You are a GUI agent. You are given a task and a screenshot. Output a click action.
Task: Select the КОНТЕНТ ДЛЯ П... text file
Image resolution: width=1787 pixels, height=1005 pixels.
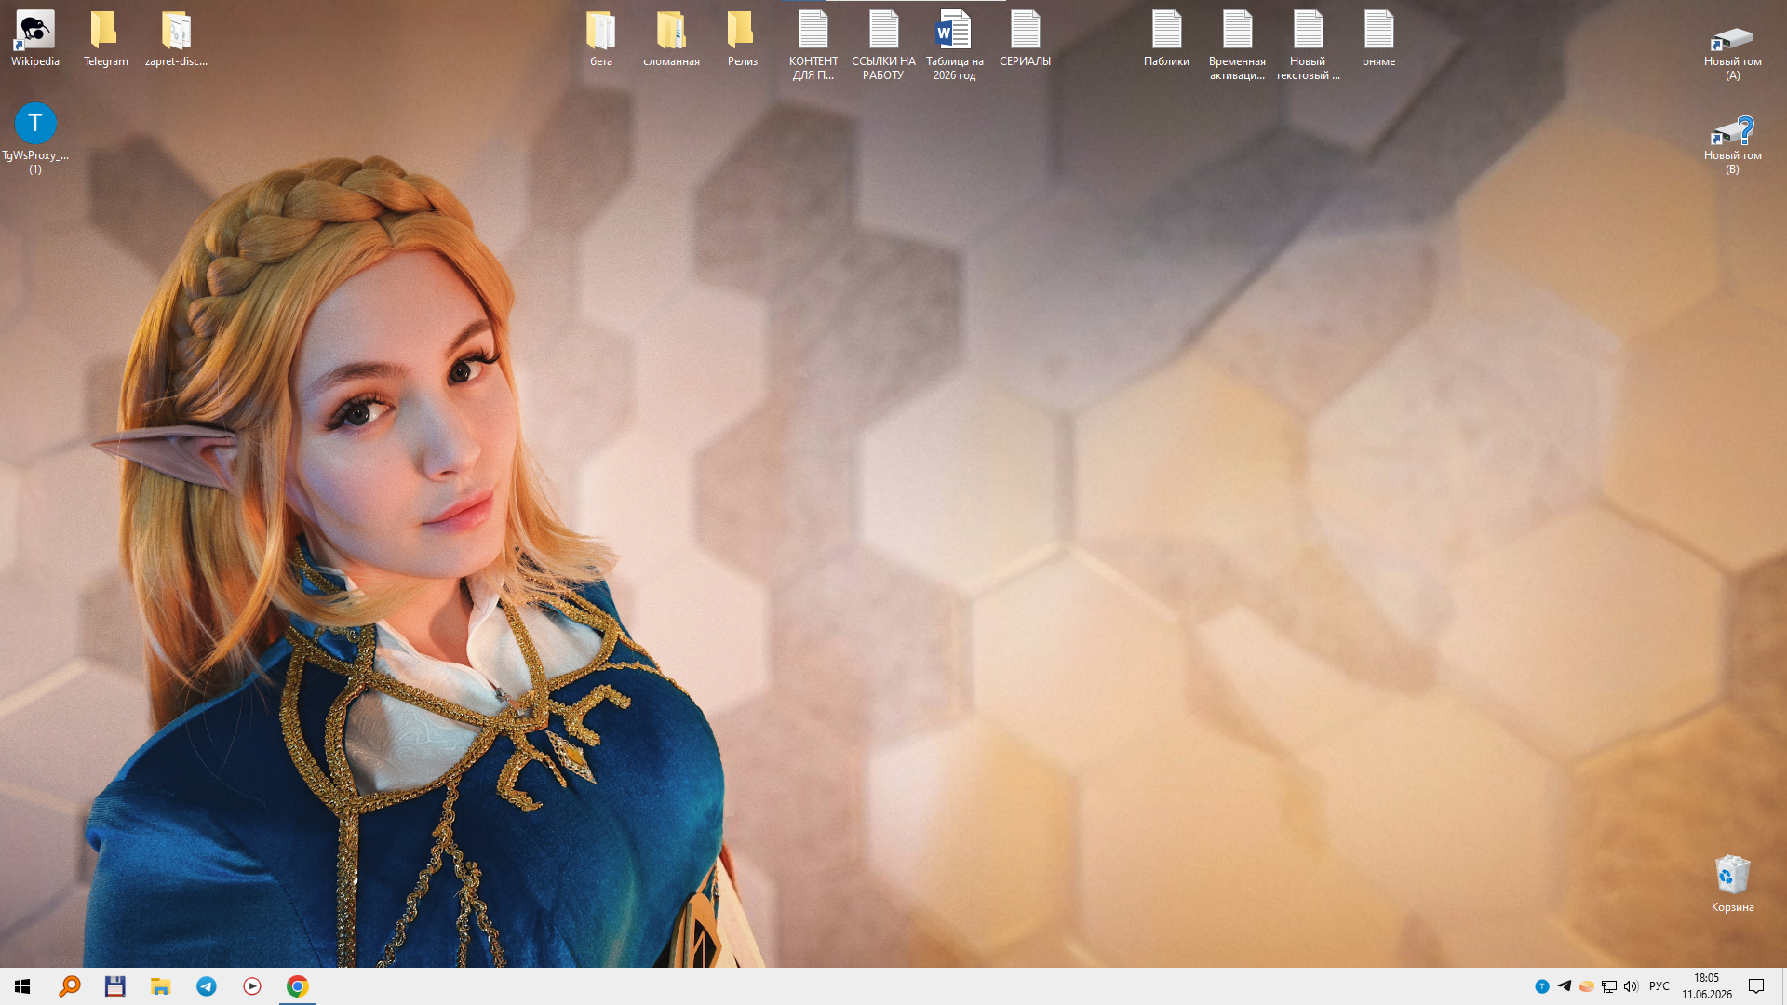813,46
